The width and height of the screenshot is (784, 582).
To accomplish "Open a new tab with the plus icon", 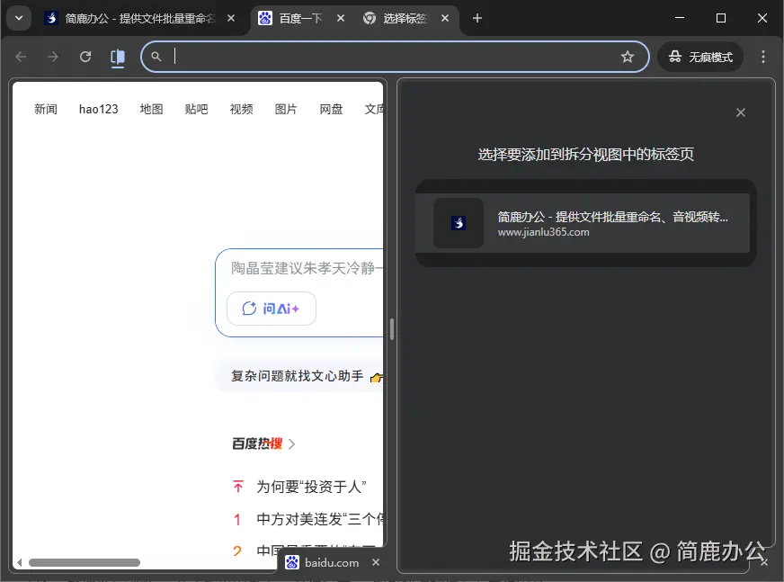I will (x=477, y=17).
